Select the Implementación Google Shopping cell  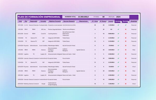[53, 84]
